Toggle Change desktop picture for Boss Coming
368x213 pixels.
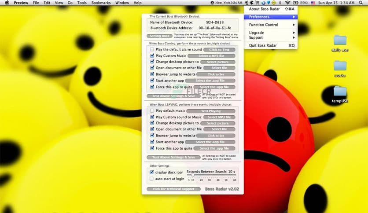tap(152, 62)
